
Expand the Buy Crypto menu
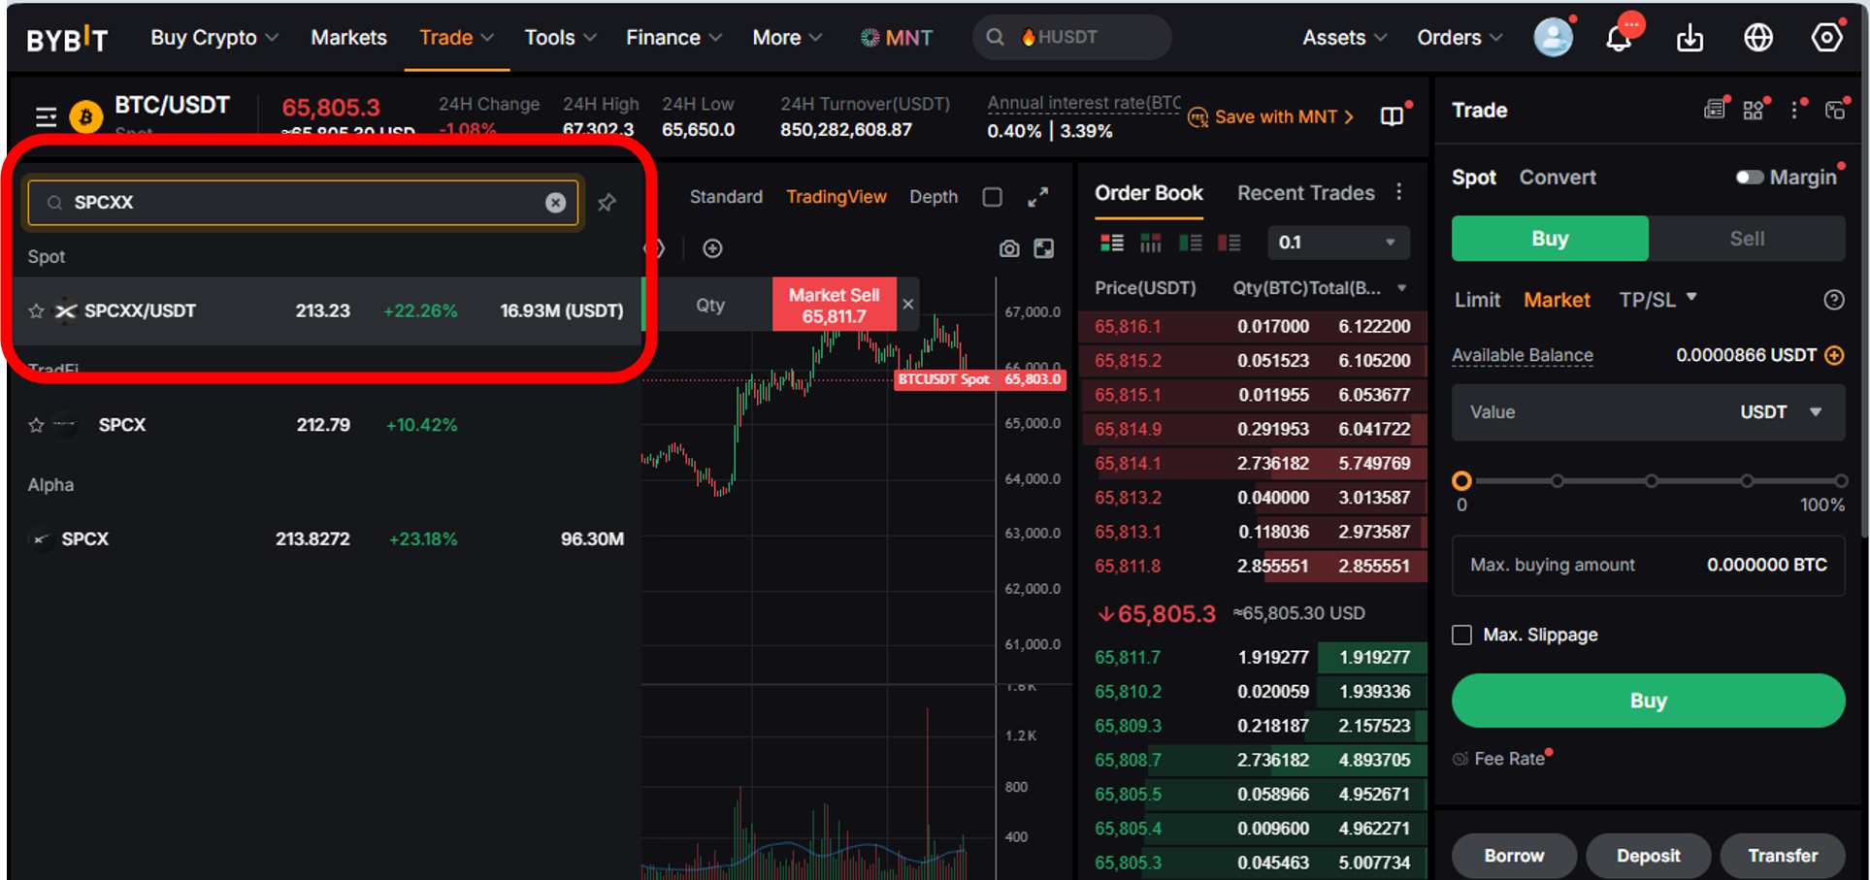214,37
